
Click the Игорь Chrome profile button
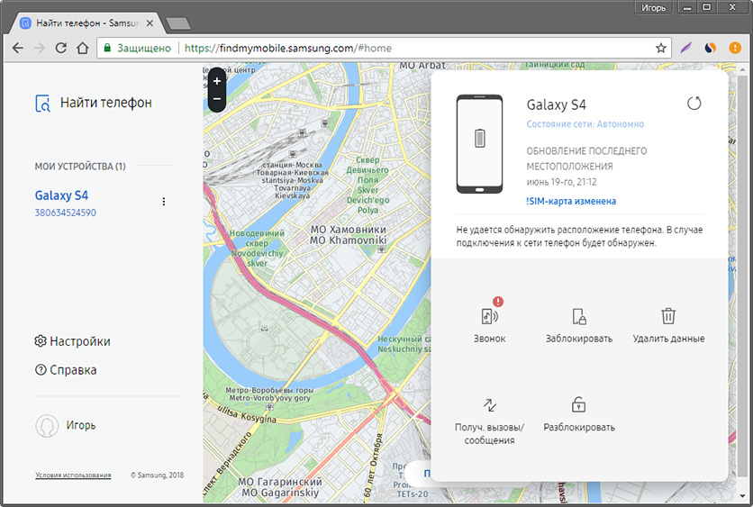tap(654, 8)
